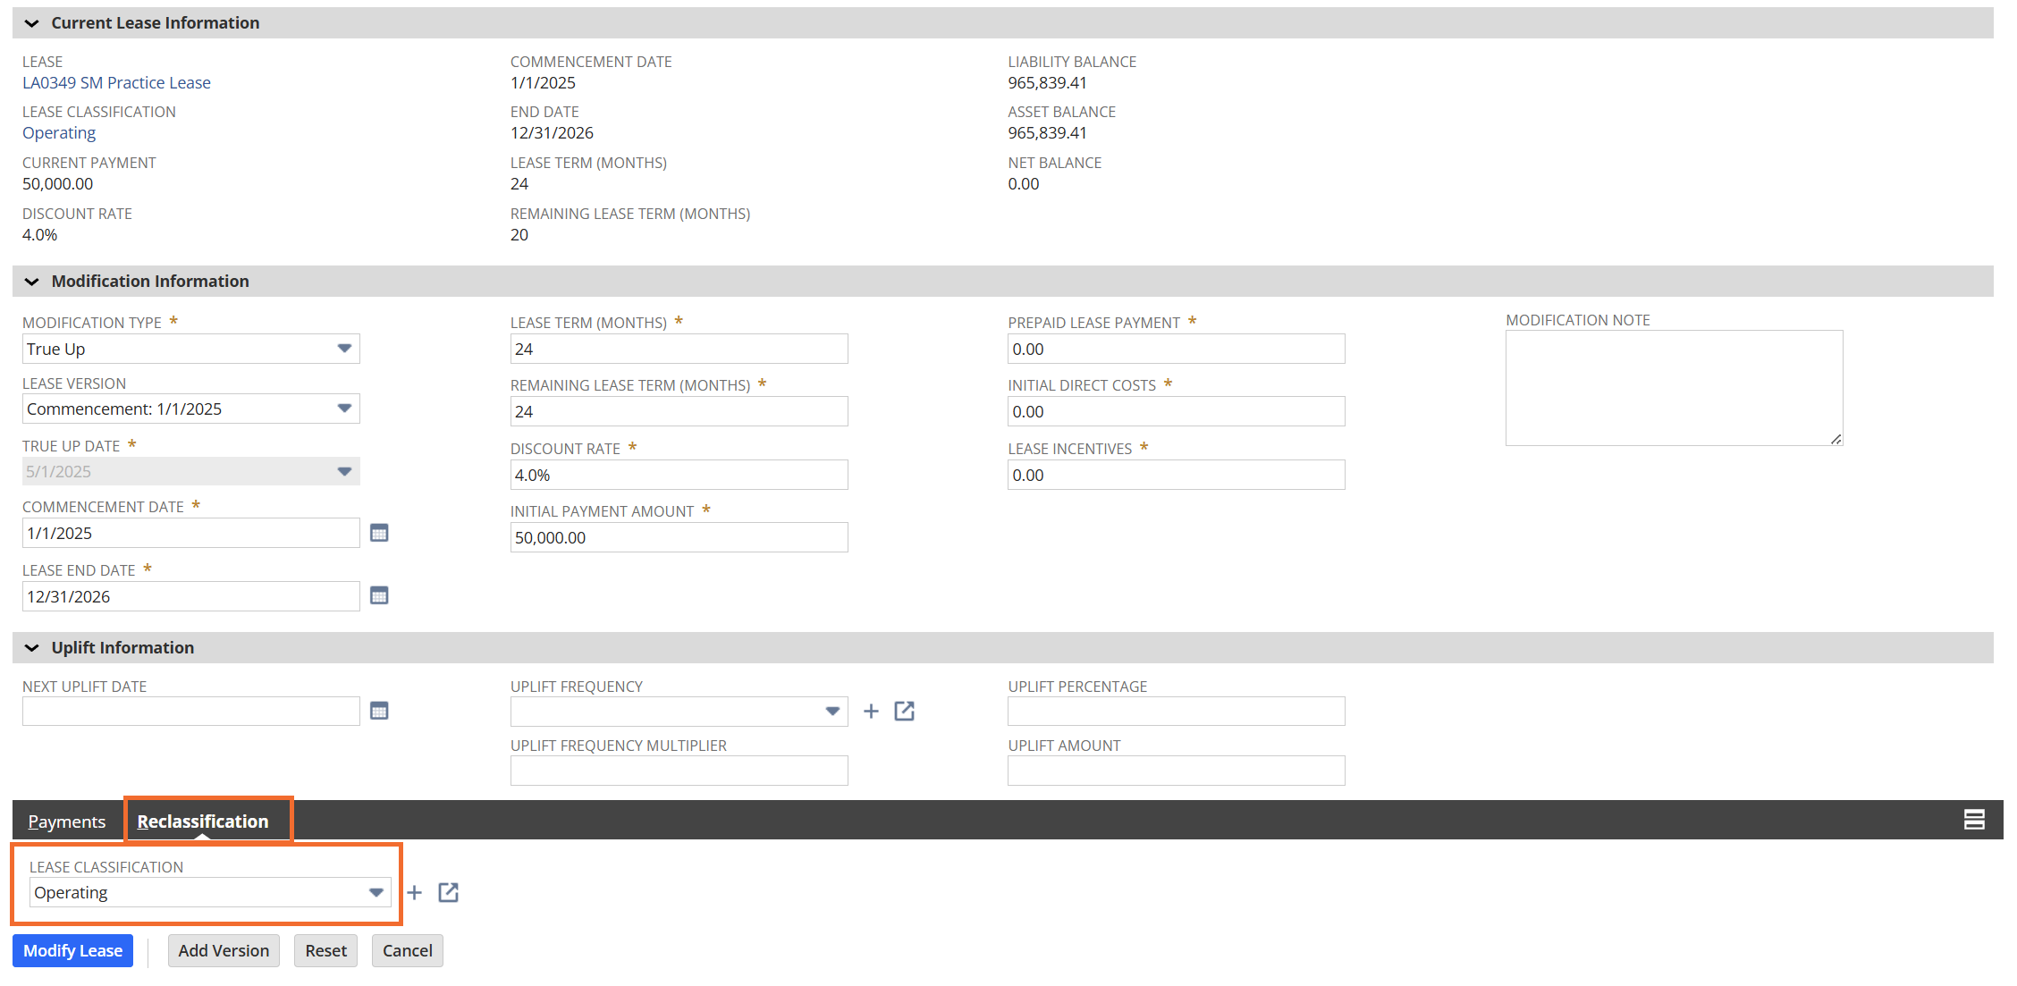This screenshot has width=2017, height=986.
Task: Click Add Version button
Action: click(224, 950)
